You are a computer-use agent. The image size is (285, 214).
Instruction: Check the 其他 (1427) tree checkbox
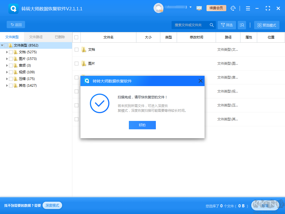pyautogui.click(x=11, y=85)
